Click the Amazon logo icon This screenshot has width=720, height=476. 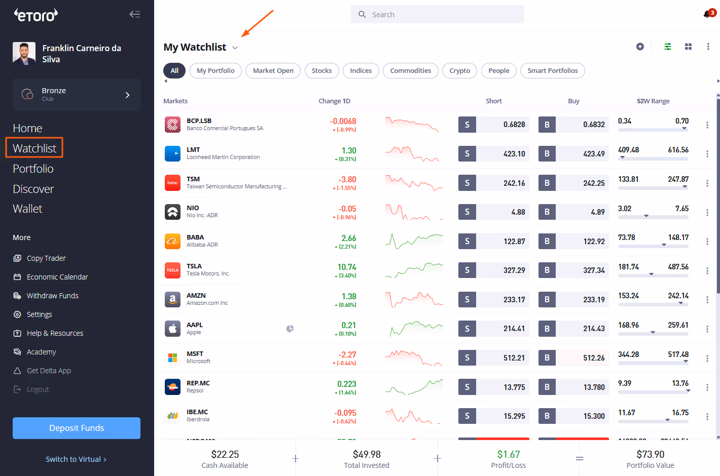(x=172, y=299)
